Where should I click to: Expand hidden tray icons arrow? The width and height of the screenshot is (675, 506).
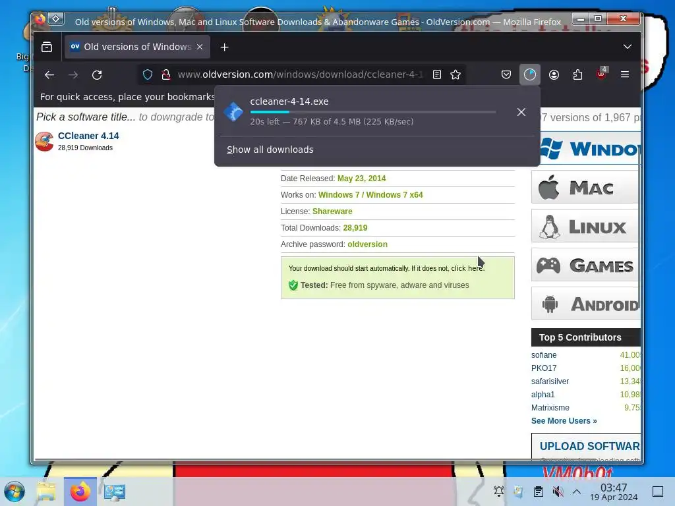click(577, 492)
